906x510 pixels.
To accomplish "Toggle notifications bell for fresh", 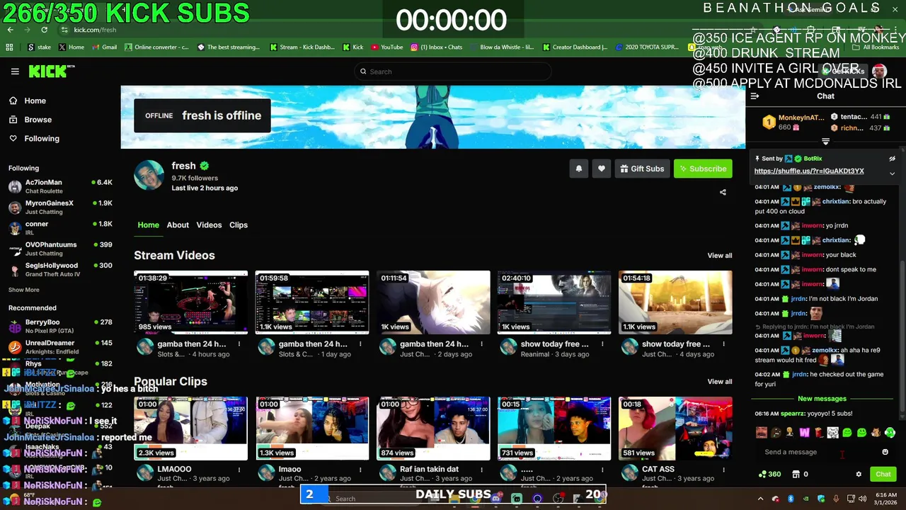I will (x=578, y=169).
